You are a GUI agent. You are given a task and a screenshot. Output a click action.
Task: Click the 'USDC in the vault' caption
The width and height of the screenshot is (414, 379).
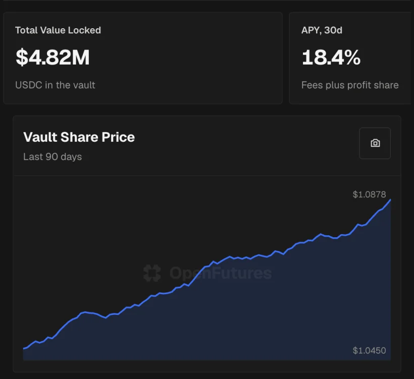(x=55, y=85)
